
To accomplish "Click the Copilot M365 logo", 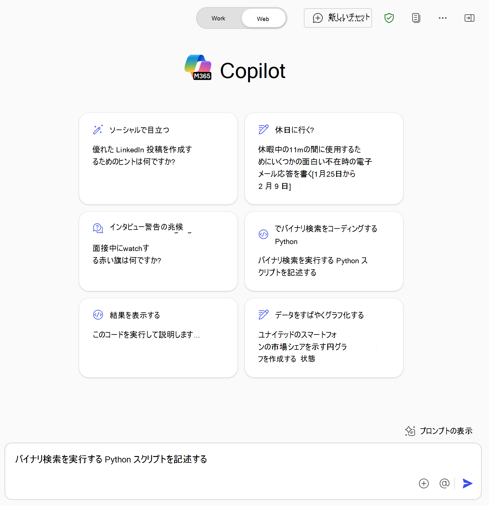I will click(198, 68).
